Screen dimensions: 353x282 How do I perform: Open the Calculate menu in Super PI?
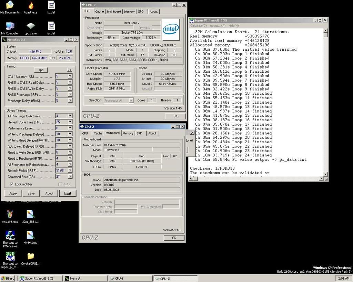pyautogui.click(x=198, y=25)
